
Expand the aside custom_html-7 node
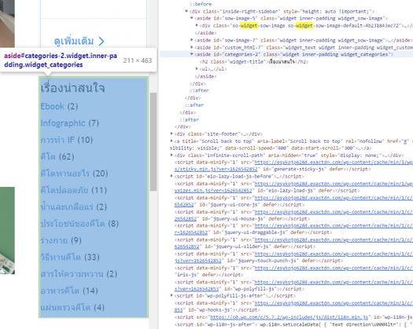[x=192, y=47]
